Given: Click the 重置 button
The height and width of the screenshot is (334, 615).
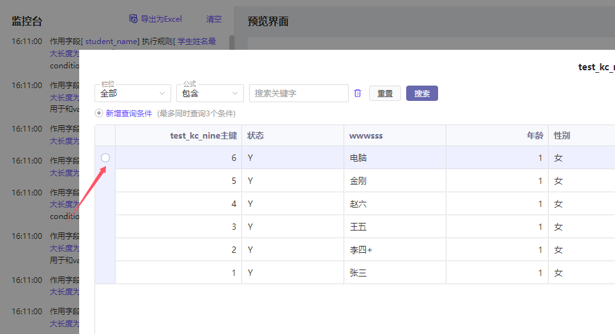Looking at the screenshot, I should click(x=384, y=93).
